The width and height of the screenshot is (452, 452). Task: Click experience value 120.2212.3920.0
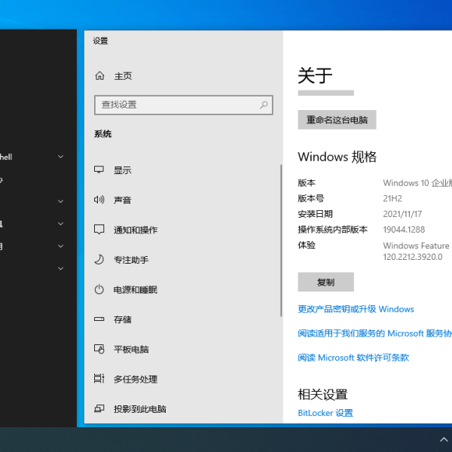[413, 257]
